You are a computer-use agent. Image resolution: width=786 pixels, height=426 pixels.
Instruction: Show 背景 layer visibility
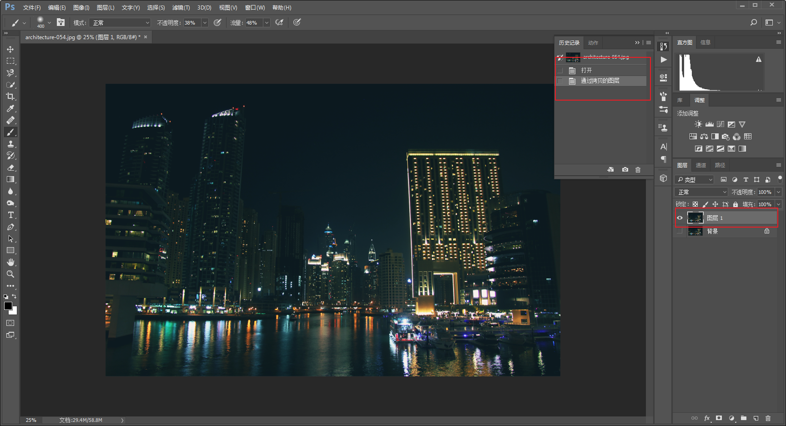coord(680,231)
